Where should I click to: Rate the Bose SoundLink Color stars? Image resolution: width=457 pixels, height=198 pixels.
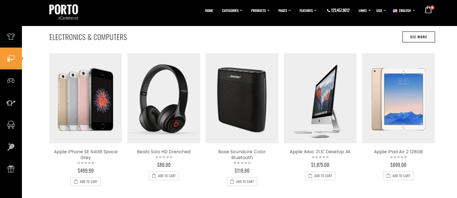(x=242, y=163)
